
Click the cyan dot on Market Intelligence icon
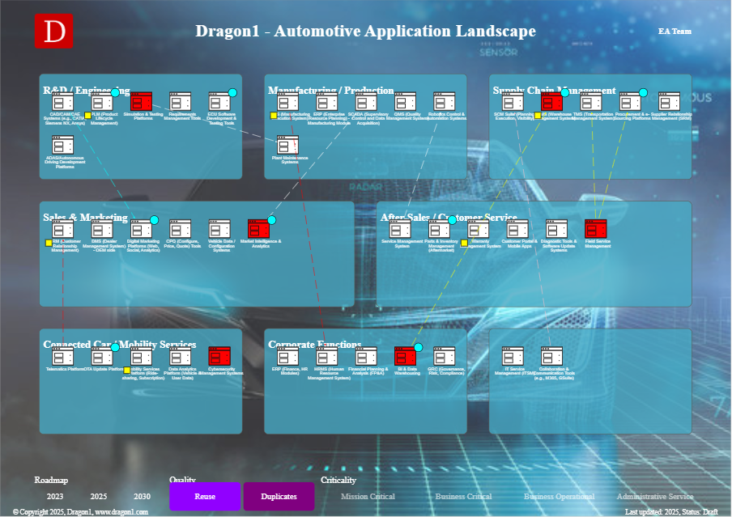coord(272,220)
